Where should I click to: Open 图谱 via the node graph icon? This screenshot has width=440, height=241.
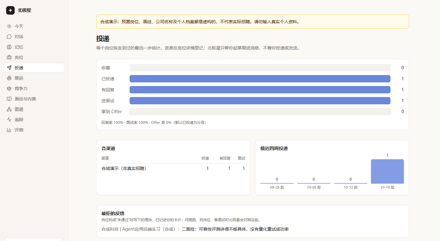coord(9,109)
